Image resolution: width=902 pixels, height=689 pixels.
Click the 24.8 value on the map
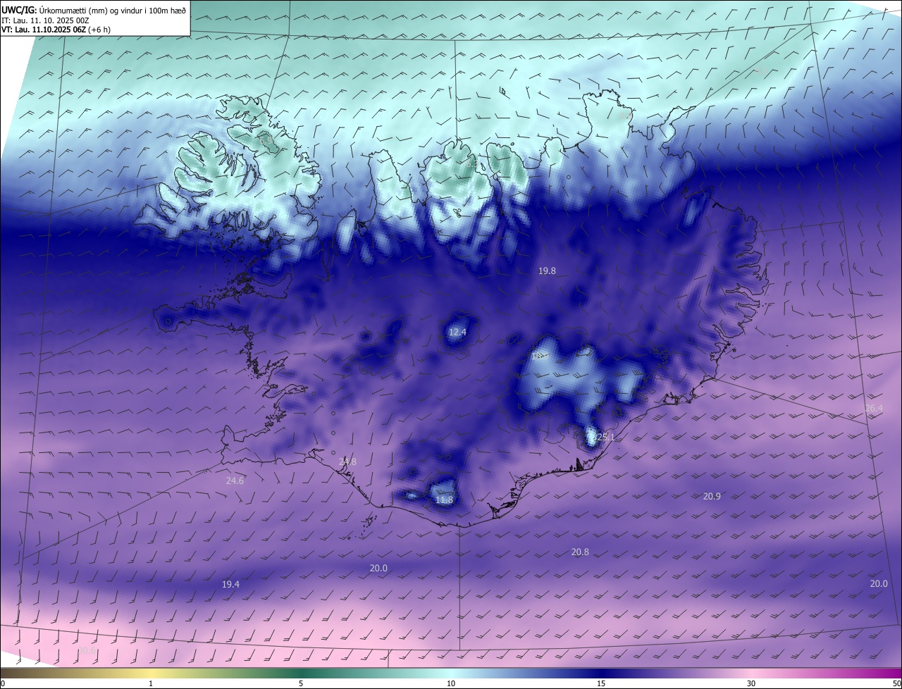[348, 462]
